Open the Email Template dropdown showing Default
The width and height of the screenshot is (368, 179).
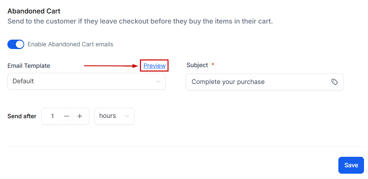[x=86, y=82]
